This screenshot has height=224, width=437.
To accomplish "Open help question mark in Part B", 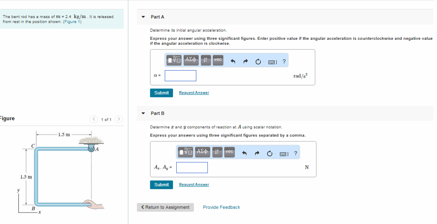I will [296, 153].
